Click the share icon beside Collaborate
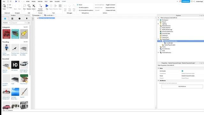The image size is (204, 115). point(194,1)
